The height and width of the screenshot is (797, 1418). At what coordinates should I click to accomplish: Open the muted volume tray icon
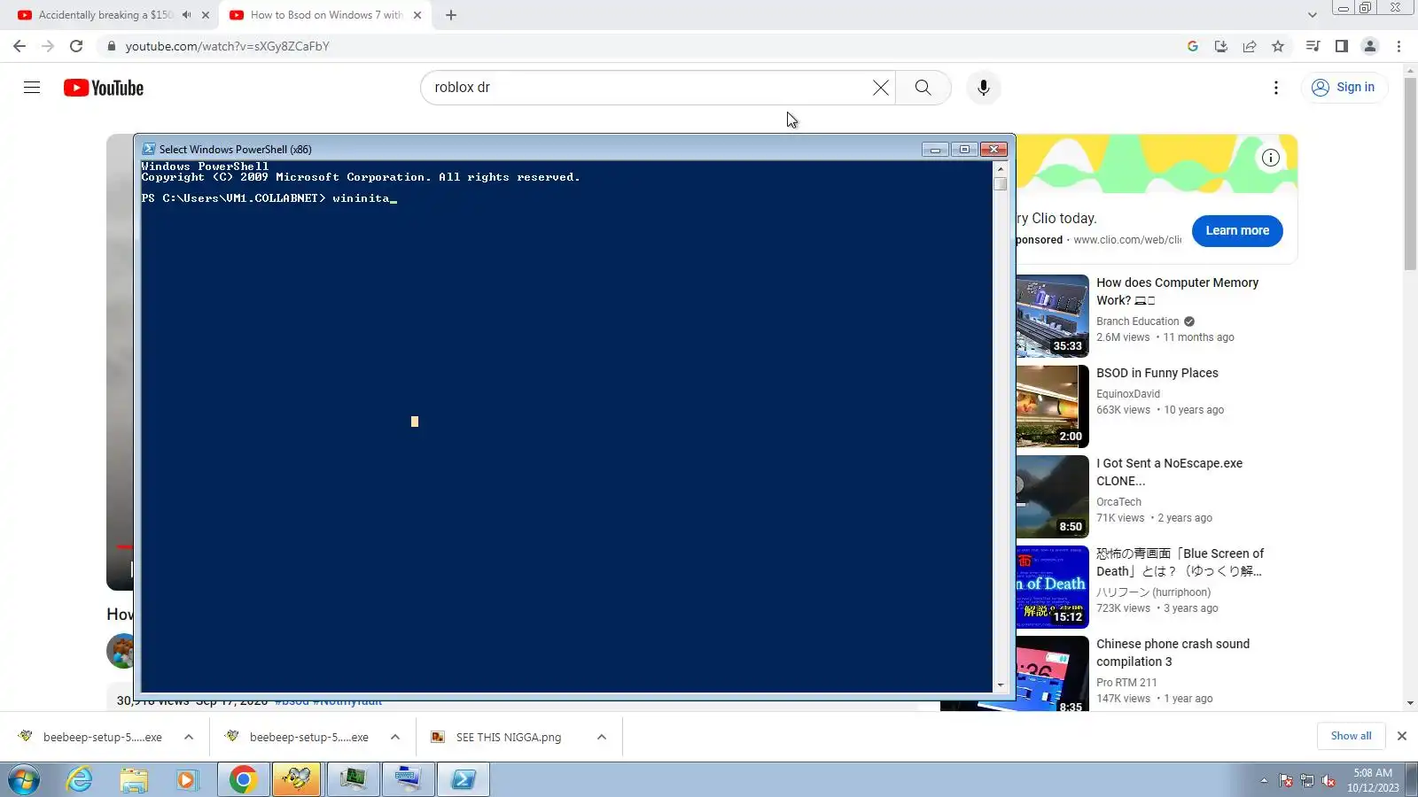[1328, 780]
